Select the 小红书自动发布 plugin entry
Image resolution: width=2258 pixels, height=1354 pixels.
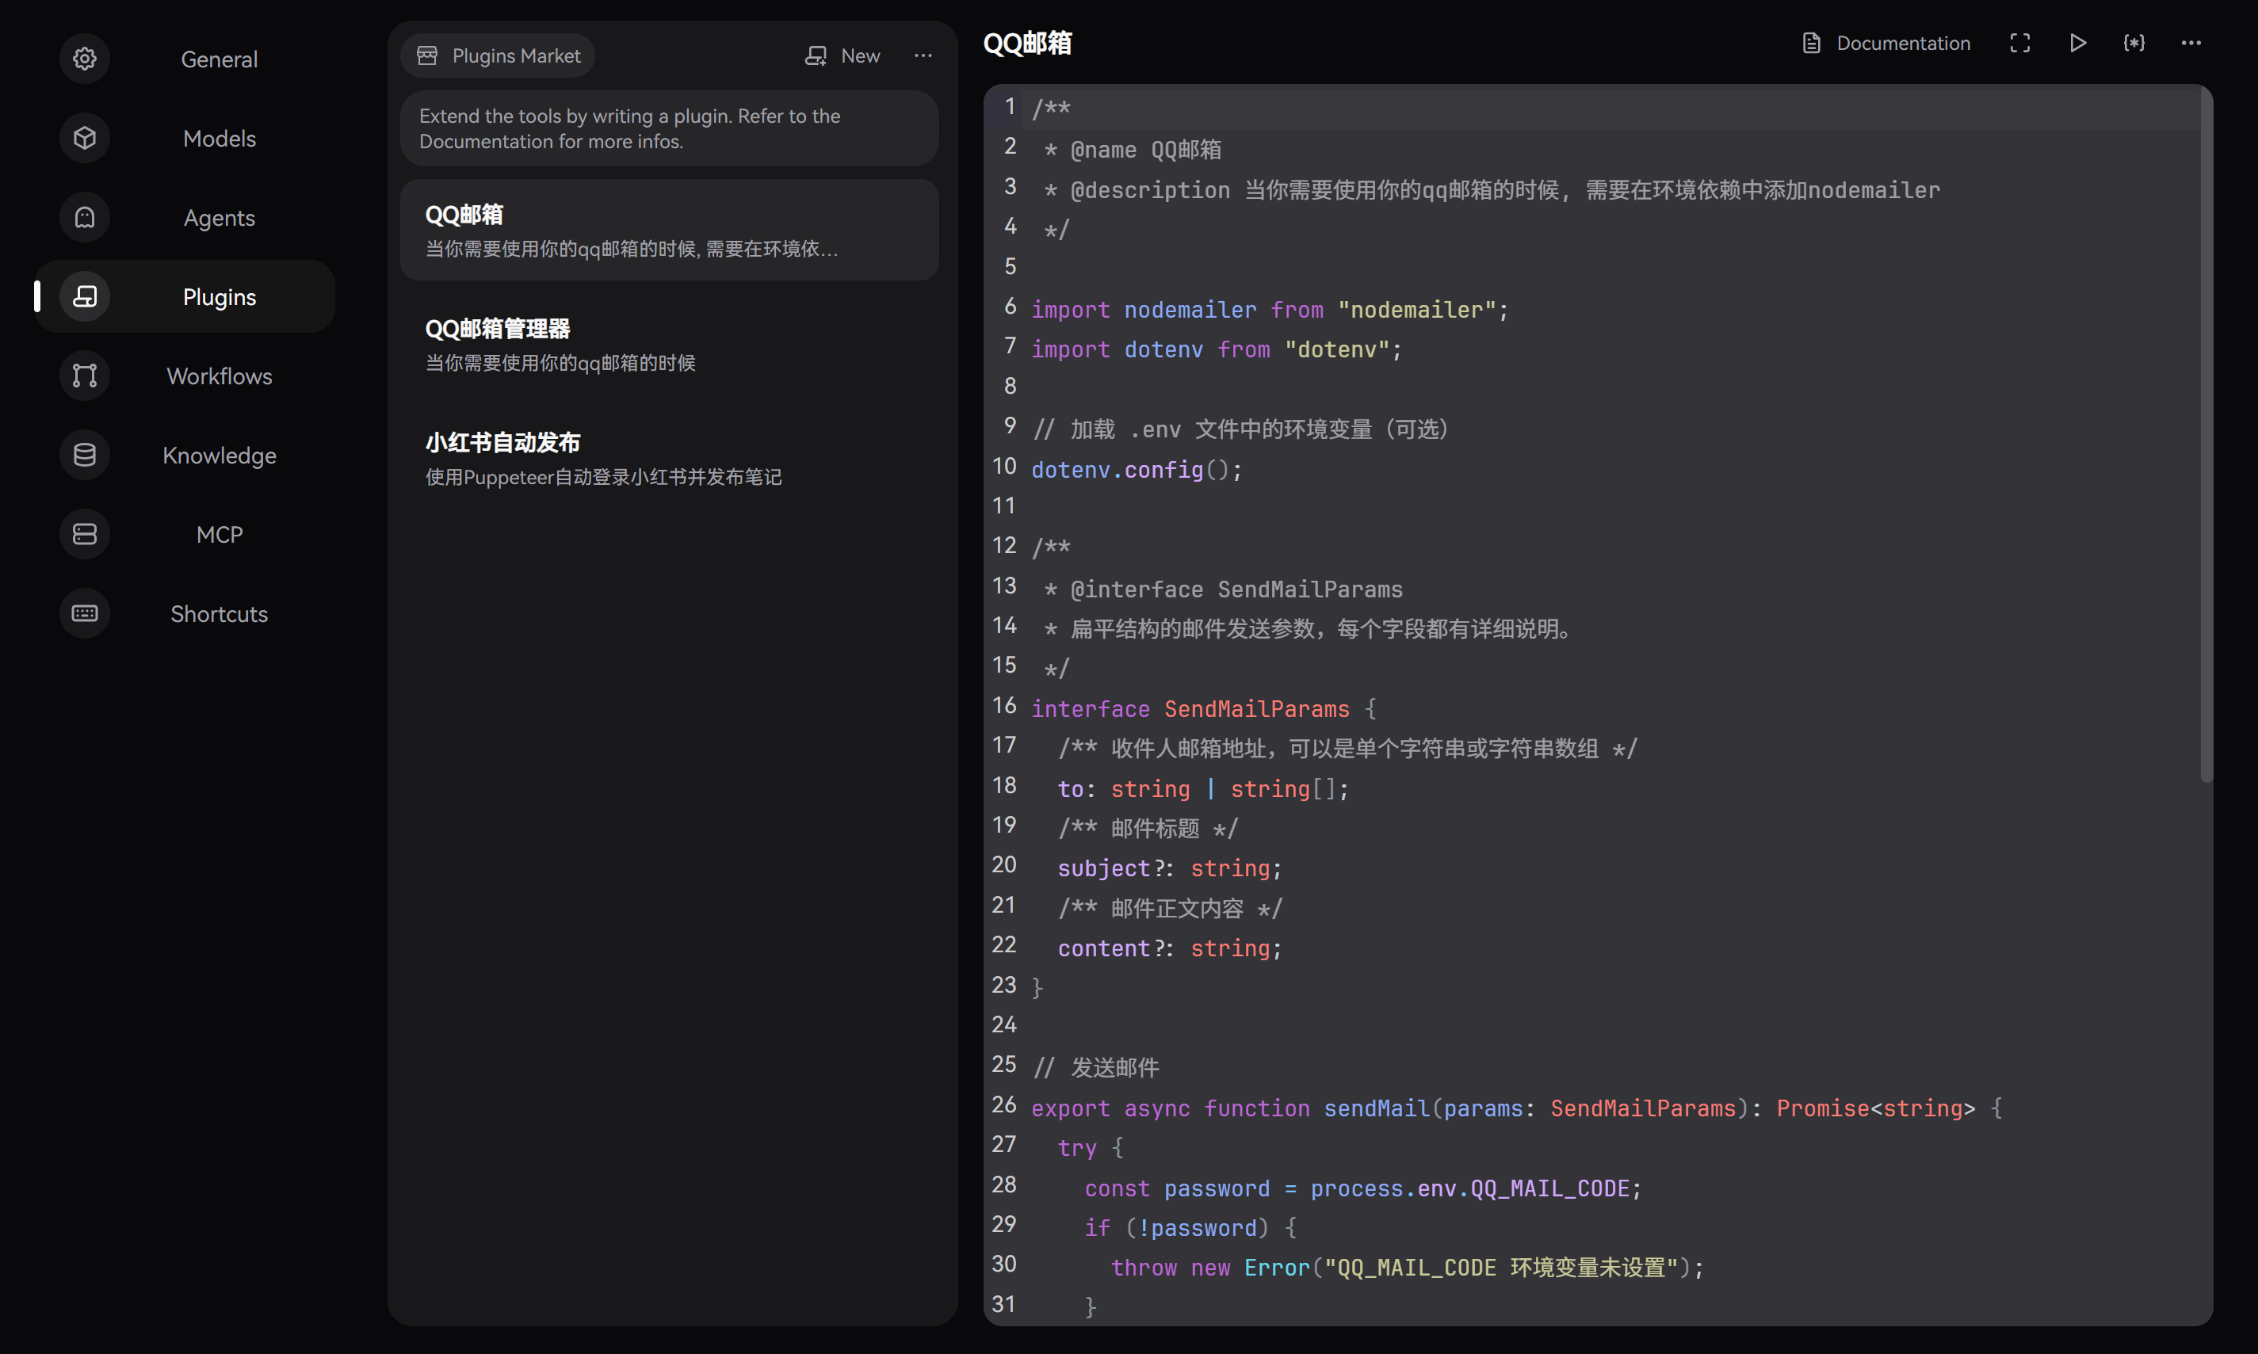pos(669,458)
